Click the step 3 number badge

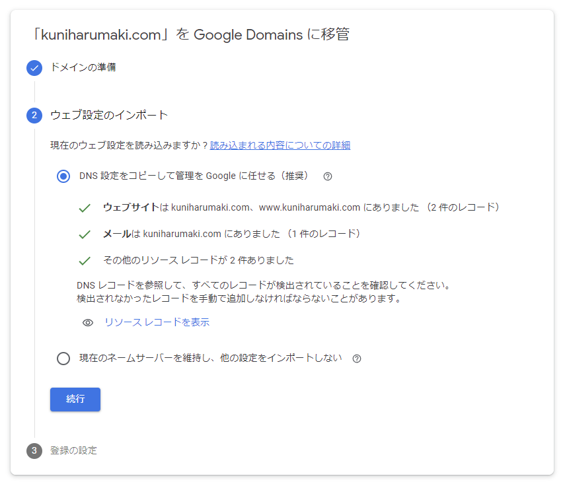pyautogui.click(x=34, y=450)
